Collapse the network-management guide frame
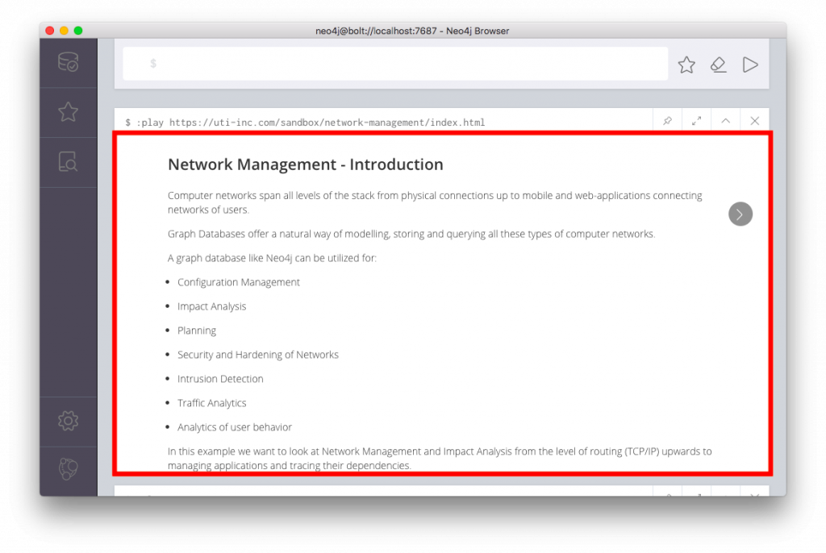Viewport: 826px width, 553px height. tap(725, 121)
